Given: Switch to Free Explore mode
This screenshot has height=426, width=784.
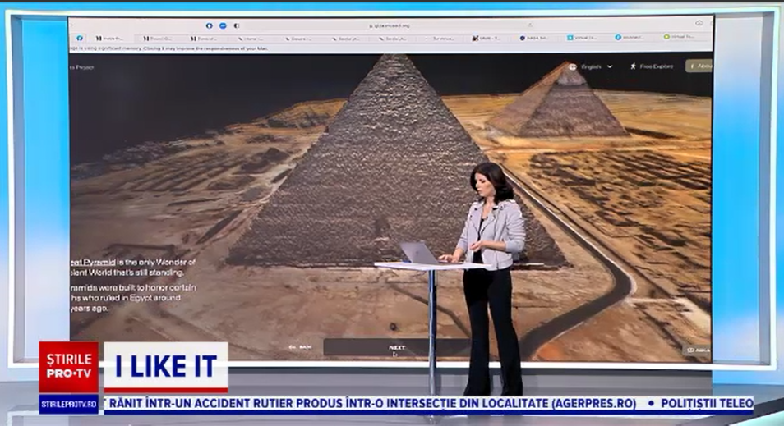Looking at the screenshot, I should point(652,66).
